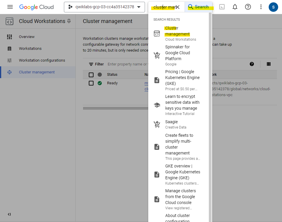Click the search results vertical scrollbar
Screen dimensions: 282x222
click(210, 118)
